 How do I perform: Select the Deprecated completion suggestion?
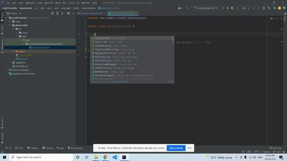tap(131, 38)
